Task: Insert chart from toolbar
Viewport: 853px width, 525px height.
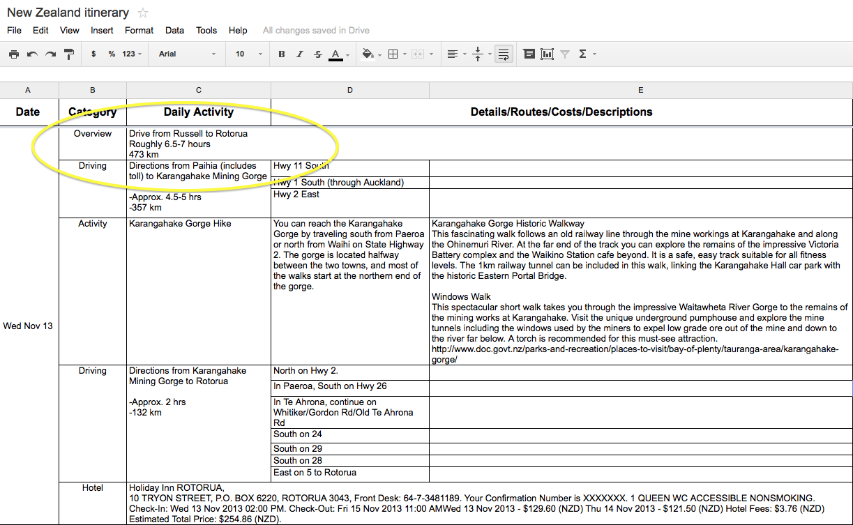Action: pyautogui.click(x=548, y=54)
